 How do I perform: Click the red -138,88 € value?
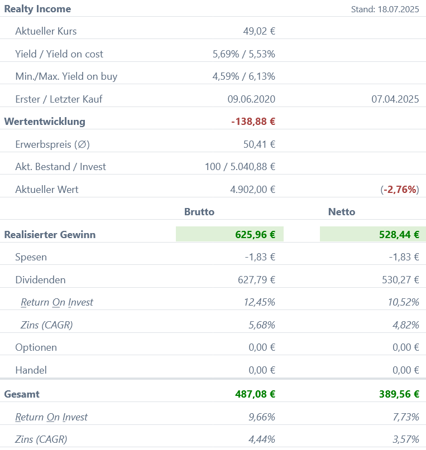pyautogui.click(x=253, y=122)
